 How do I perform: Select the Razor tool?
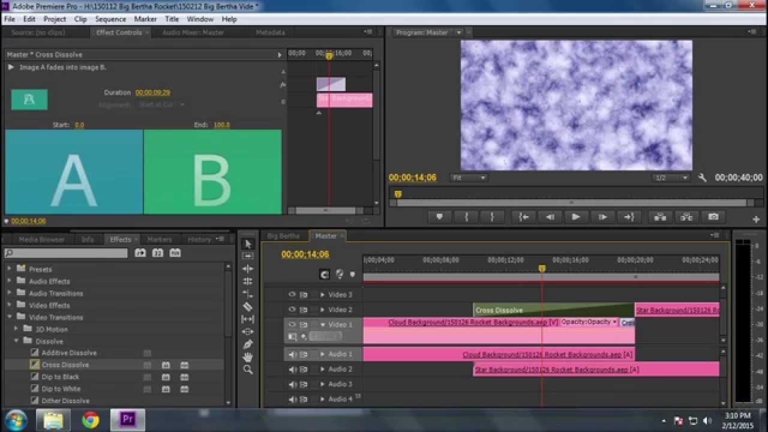coord(248,307)
